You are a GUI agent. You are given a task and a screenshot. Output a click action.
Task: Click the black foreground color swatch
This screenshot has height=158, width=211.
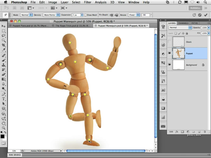click(2, 136)
